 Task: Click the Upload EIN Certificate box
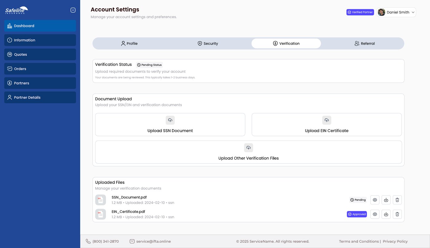[x=327, y=125]
